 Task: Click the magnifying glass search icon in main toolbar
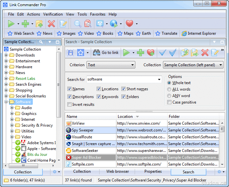click(77, 24)
